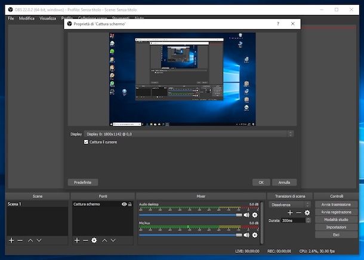Add a new source in Fonti panel
This screenshot has height=260, width=364.
tap(77, 240)
